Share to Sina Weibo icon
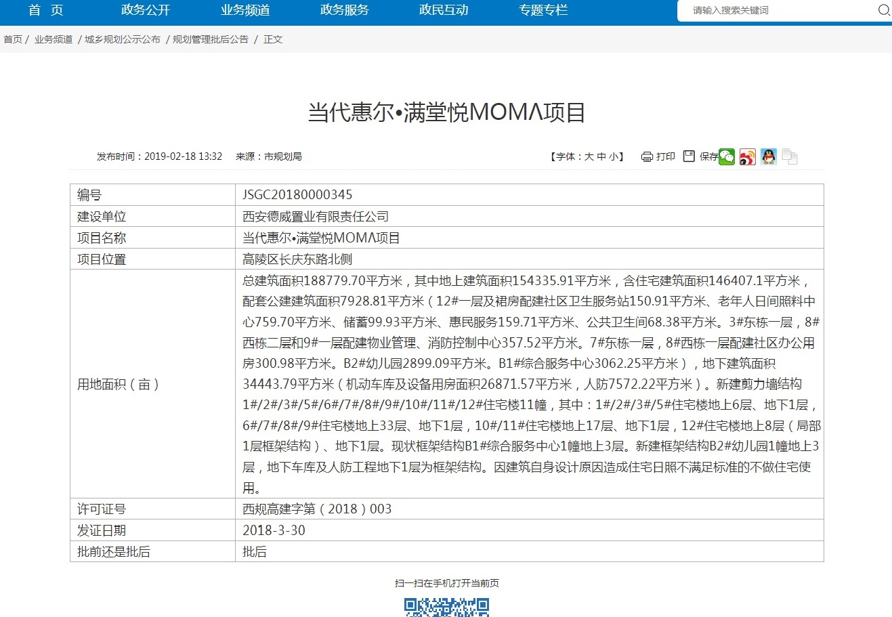This screenshot has width=892, height=617. click(x=747, y=157)
